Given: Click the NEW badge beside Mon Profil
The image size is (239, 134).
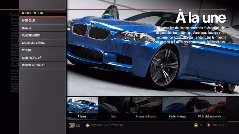Looking at the screenshot, I should [x=39, y=57].
